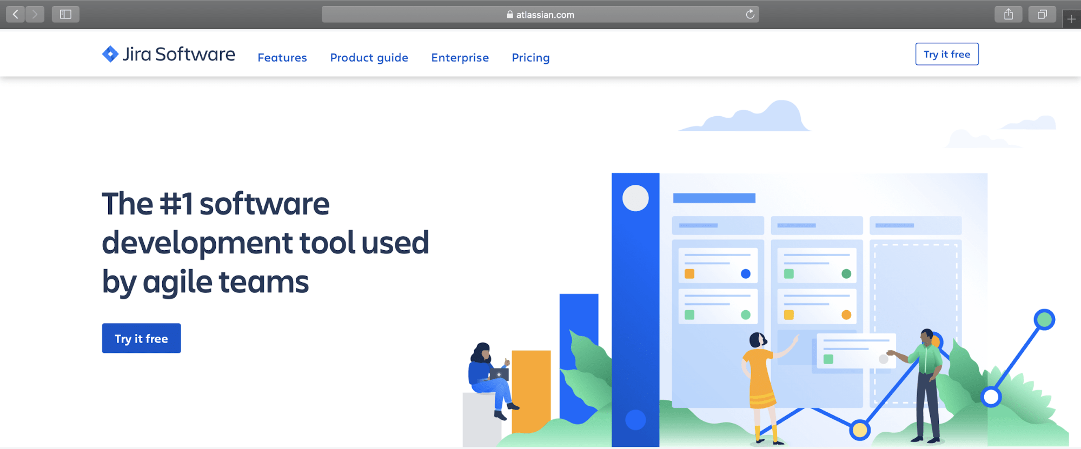Go back with the browser back arrow
Viewport: 1081px width, 449px height.
coord(15,14)
